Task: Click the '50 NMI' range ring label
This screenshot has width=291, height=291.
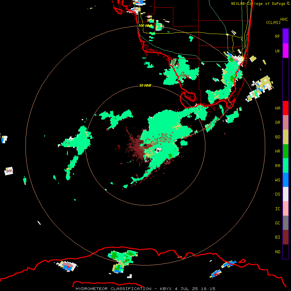Action: (145, 85)
